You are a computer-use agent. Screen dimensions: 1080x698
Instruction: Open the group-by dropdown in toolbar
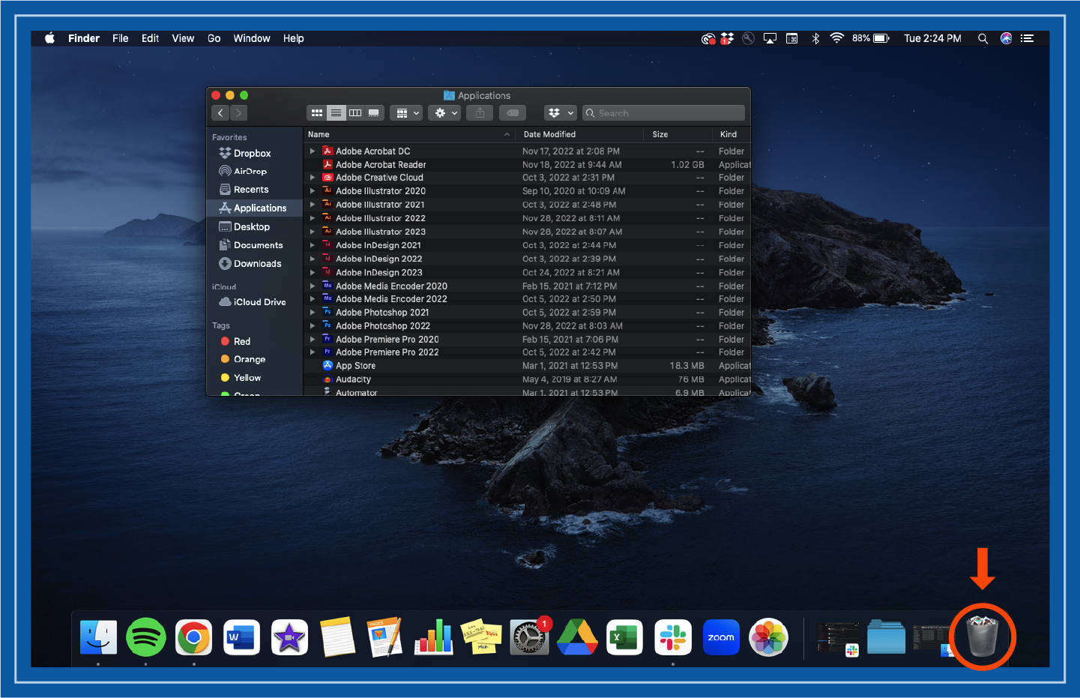(408, 113)
